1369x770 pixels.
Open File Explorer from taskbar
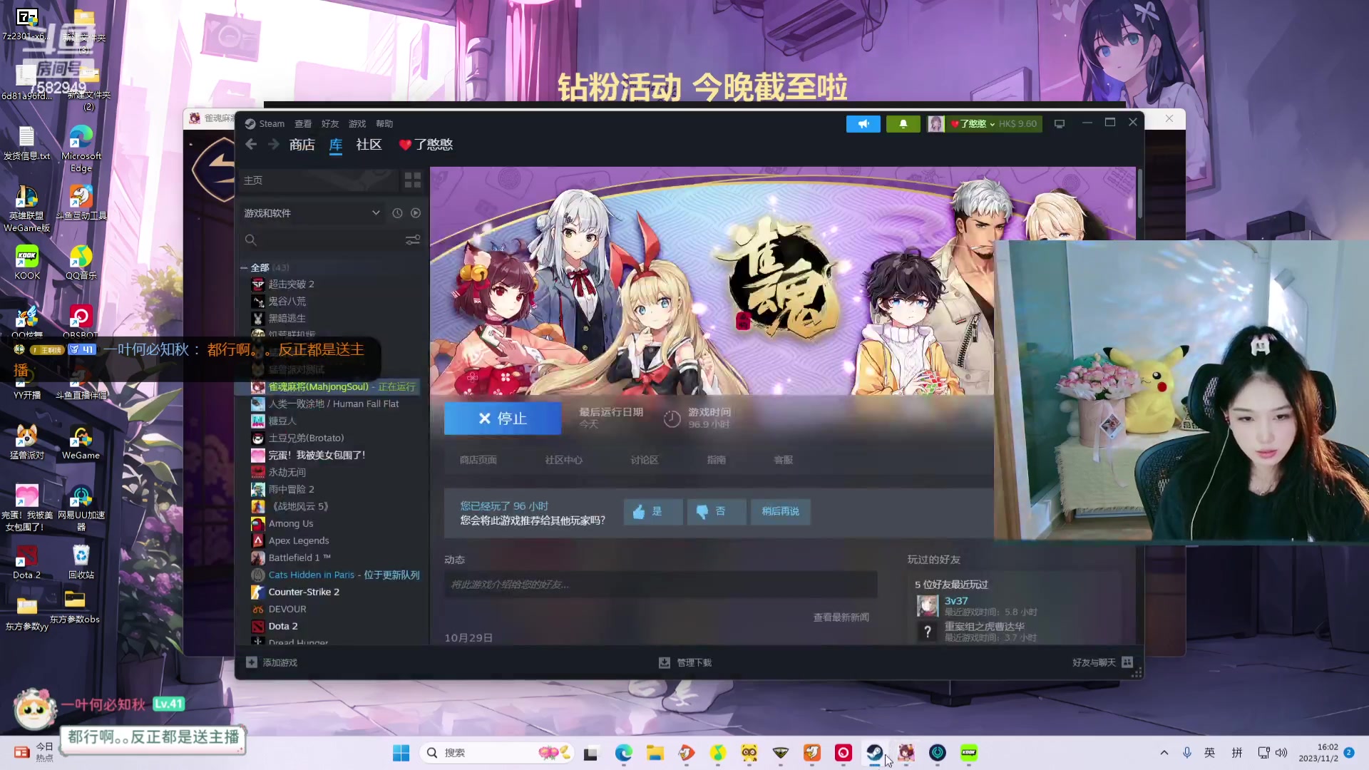click(655, 753)
